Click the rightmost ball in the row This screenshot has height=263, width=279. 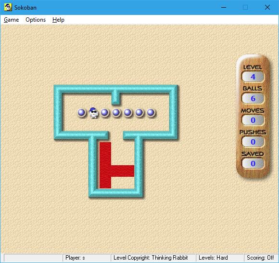coord(151,113)
